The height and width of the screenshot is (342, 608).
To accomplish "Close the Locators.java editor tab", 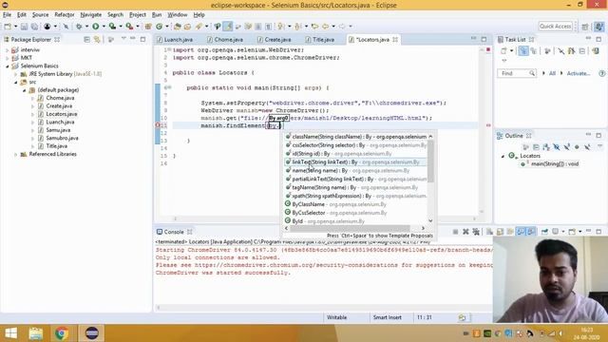I will click(x=395, y=40).
